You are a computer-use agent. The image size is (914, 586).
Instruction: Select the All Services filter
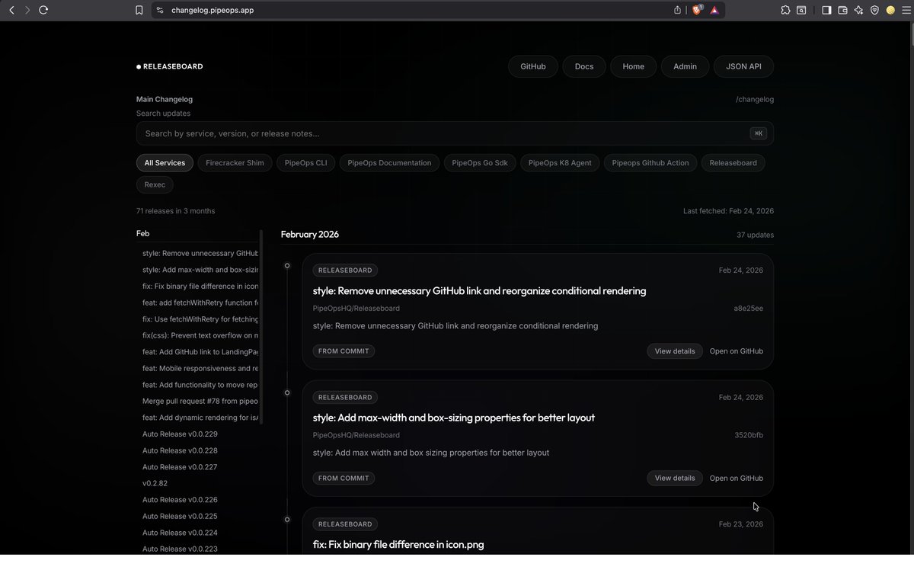pyautogui.click(x=165, y=162)
